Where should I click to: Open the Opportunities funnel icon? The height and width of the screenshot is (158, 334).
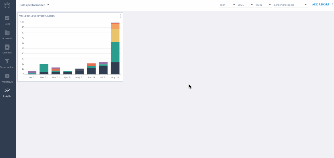click(x=7, y=61)
